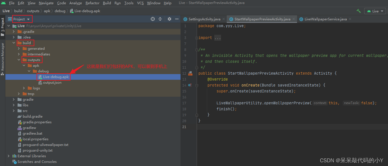The height and width of the screenshot is (166, 388).
Task: Expand the generated folder
Action: (x=19, y=49)
